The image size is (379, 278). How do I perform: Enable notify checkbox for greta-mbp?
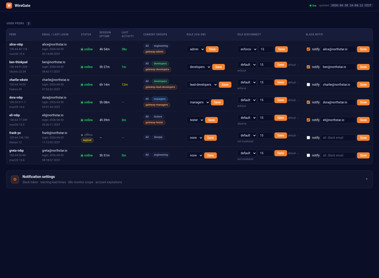pos(308,155)
